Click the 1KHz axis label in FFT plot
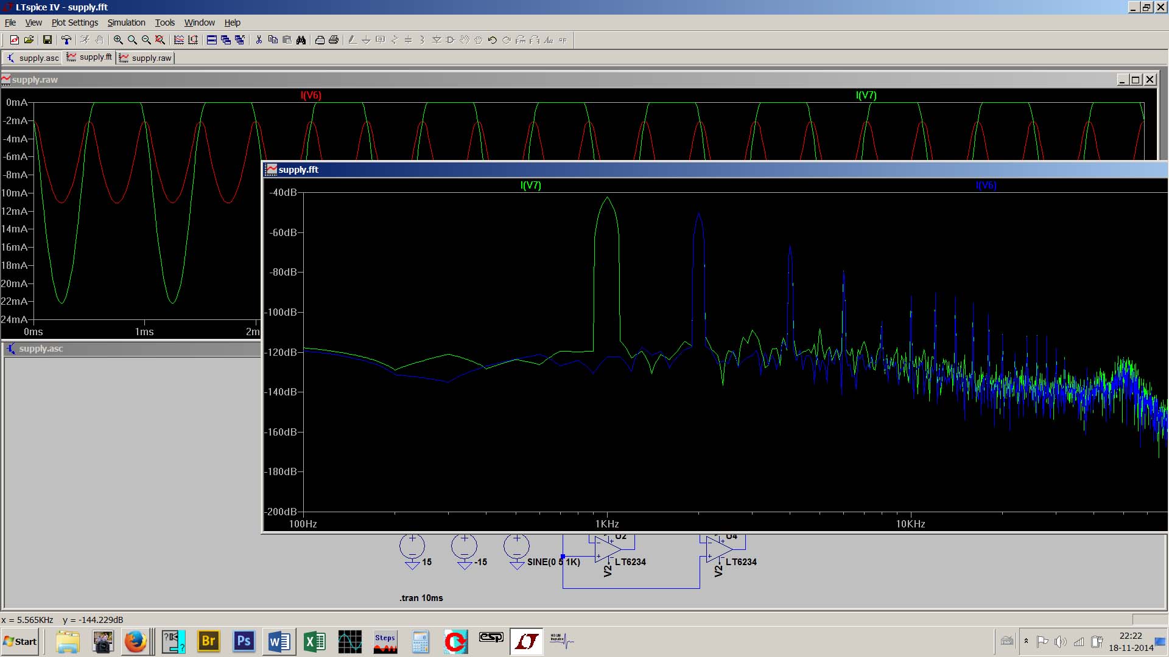This screenshot has height=657, width=1169. click(x=607, y=524)
